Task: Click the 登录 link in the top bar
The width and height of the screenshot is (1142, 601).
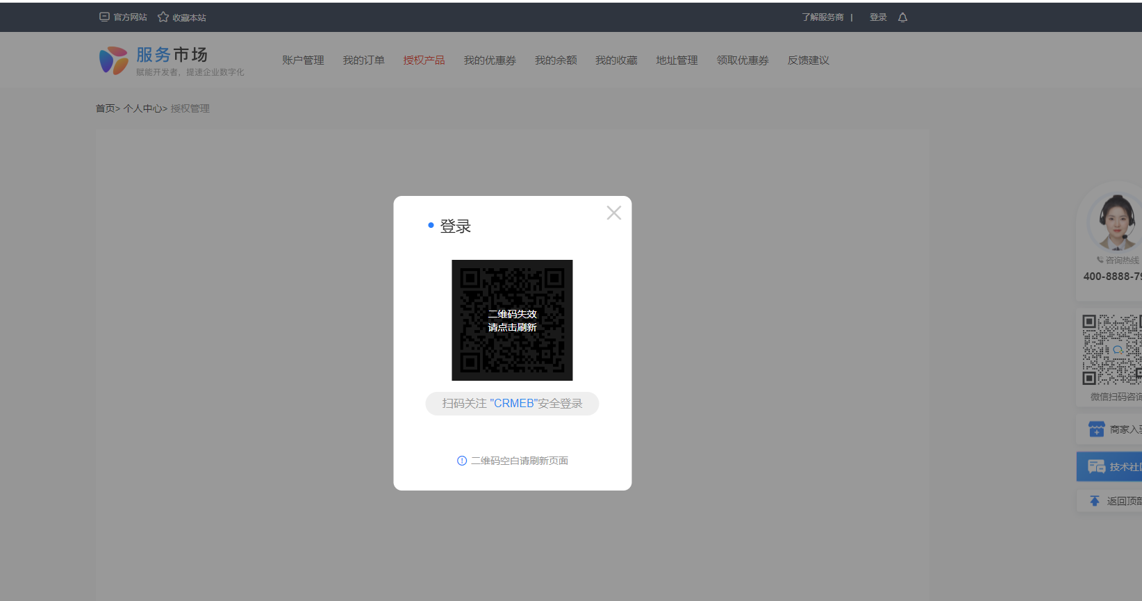Action: coord(878,17)
